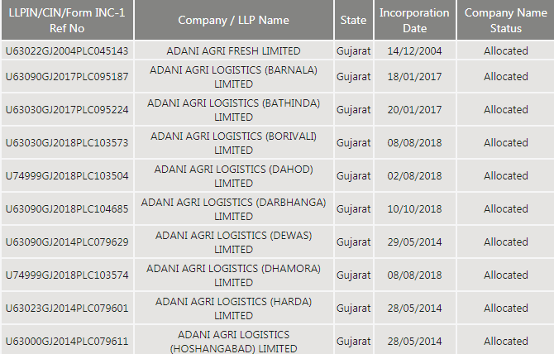The width and height of the screenshot is (554, 354).
Task: Click Allocated status for the BATHINDA row
Action: pyautogui.click(x=505, y=110)
